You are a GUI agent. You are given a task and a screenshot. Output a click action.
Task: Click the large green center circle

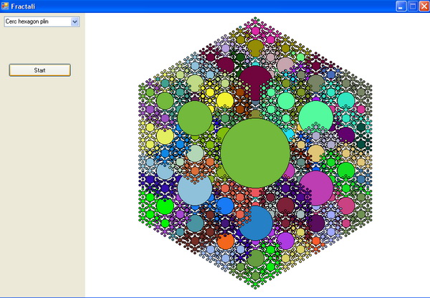click(x=255, y=153)
